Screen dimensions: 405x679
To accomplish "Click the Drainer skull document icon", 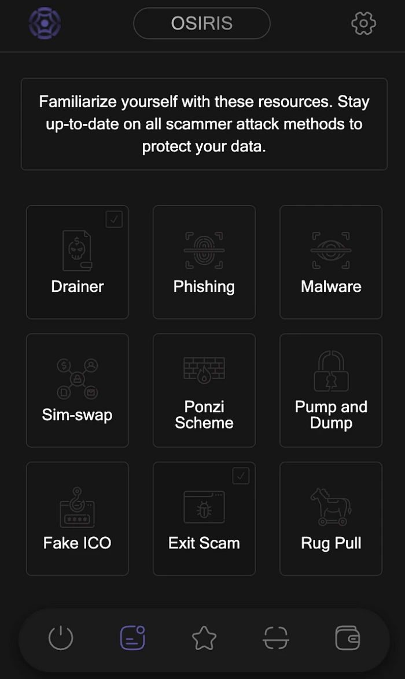I will tap(78, 251).
